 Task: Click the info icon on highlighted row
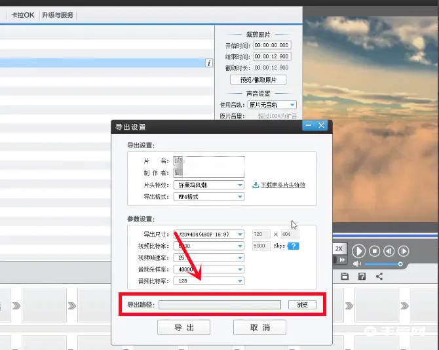[209, 63]
